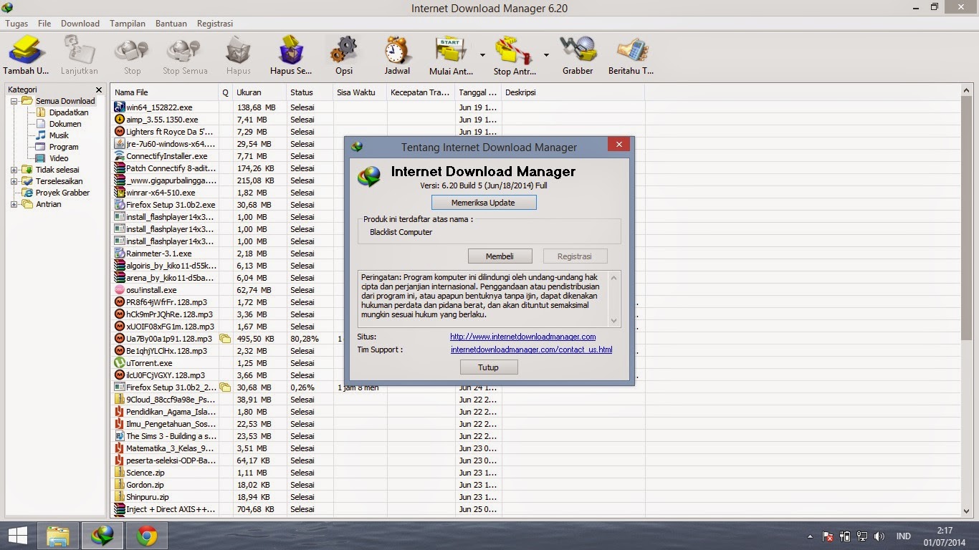Viewport: 979px width, 550px height.
Task: Click the Mulai Antrian toolbar icon
Action: pos(452,50)
